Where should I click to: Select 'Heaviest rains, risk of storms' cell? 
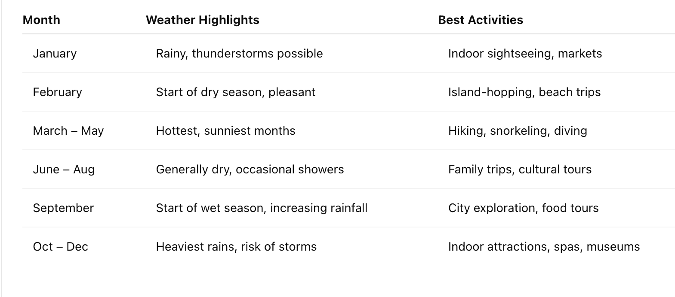coord(236,247)
